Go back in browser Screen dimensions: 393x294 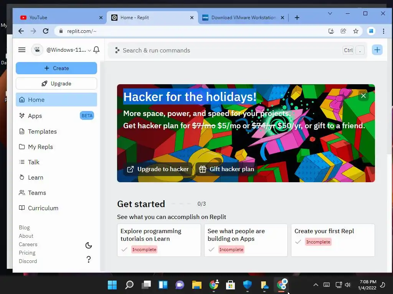(21, 31)
